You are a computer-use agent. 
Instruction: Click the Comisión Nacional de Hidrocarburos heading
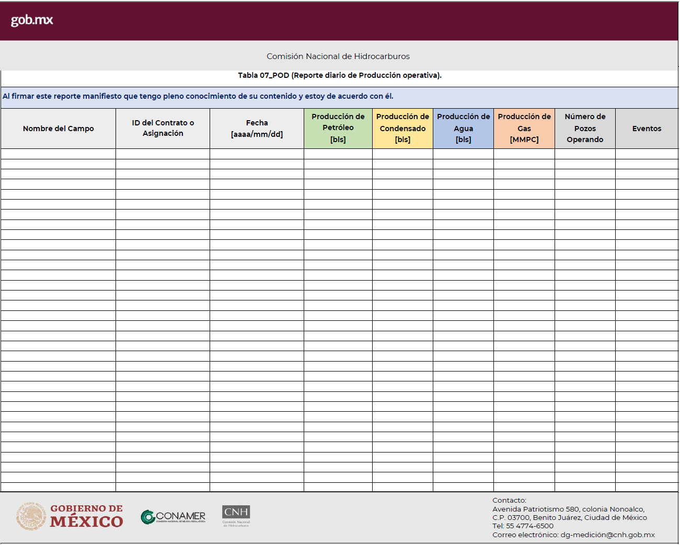(x=338, y=56)
